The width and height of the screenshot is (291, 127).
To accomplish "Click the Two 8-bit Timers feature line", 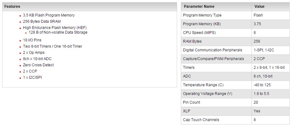I will point(53,46).
